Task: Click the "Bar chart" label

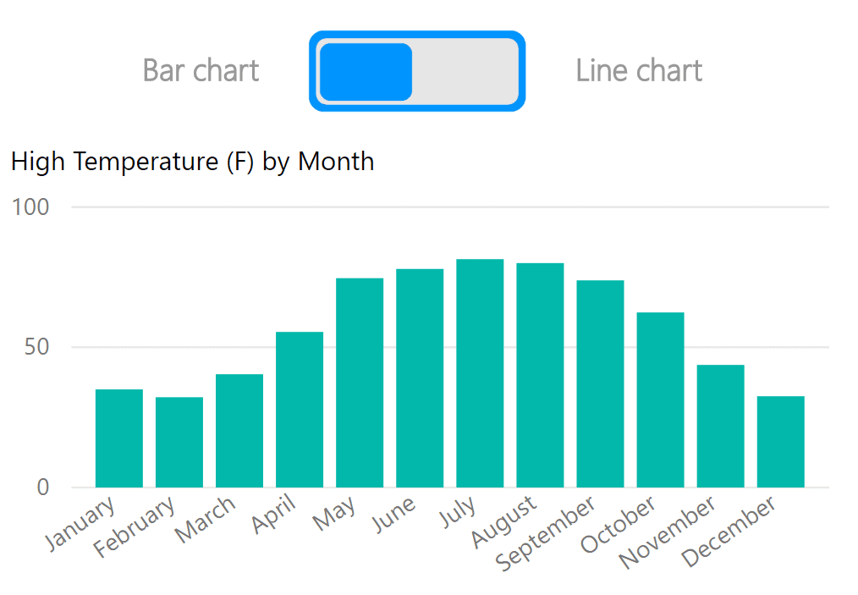Action: [201, 70]
